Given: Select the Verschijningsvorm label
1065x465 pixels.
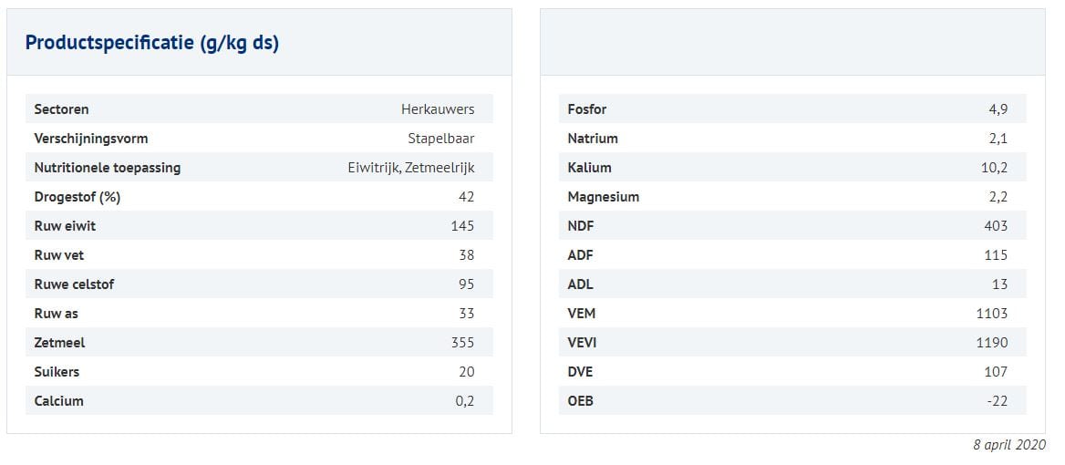Looking at the screenshot, I should click(x=91, y=139).
